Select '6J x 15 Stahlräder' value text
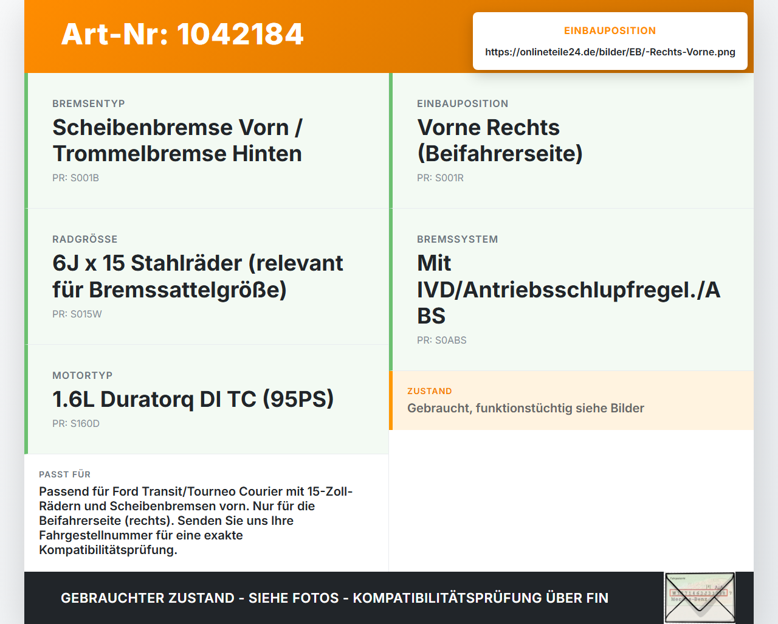This screenshot has height=624, width=778. pos(198,277)
